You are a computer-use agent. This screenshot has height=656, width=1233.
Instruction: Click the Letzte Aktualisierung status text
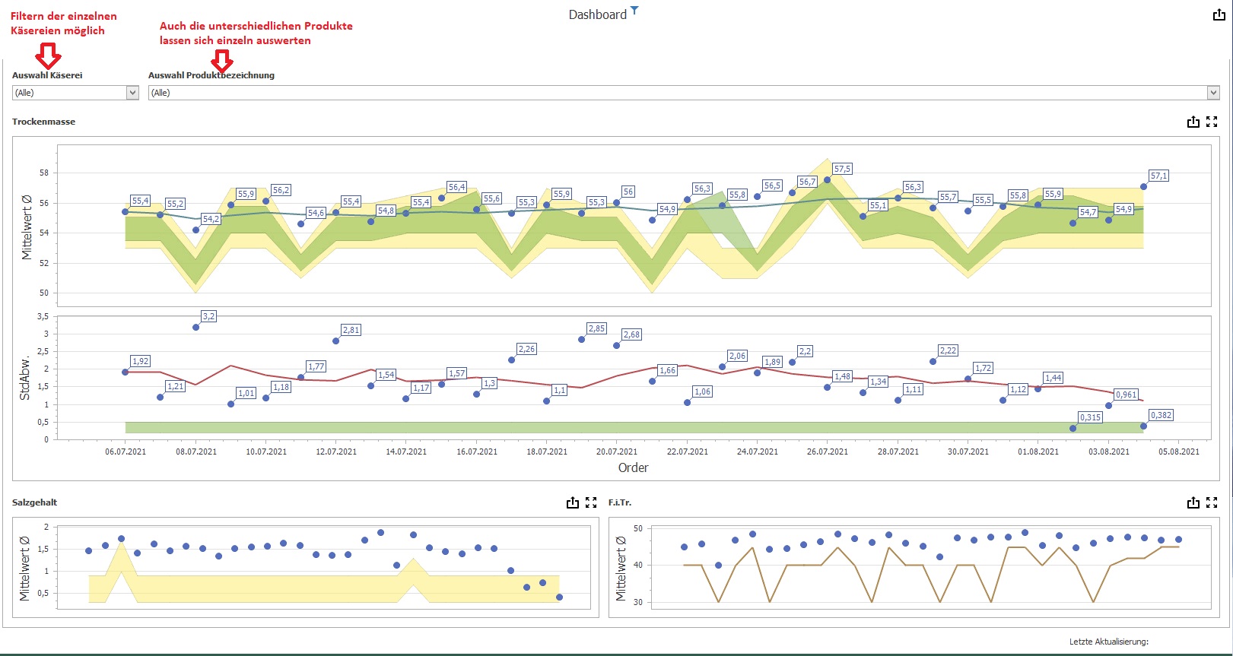coord(1109,642)
